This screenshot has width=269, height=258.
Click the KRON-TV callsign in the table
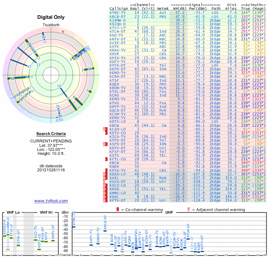[118, 88]
